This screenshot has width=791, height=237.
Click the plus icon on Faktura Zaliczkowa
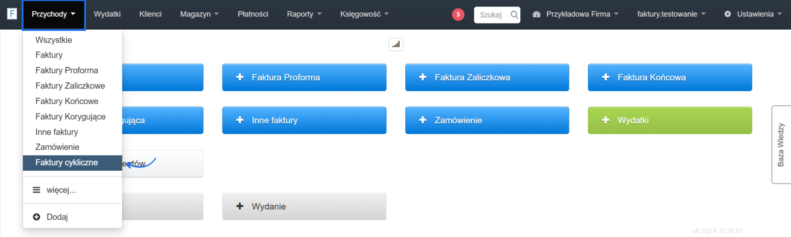pos(423,77)
